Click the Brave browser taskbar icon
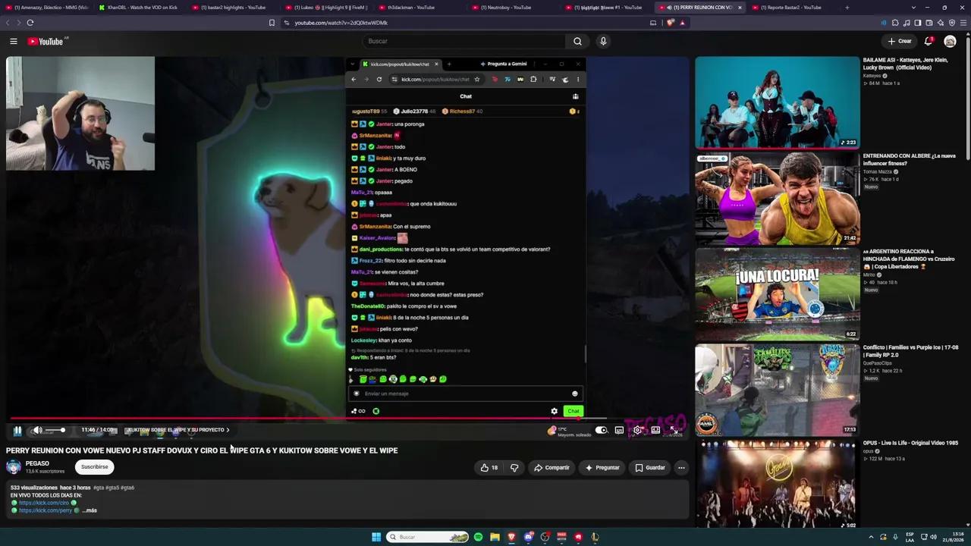 click(511, 537)
